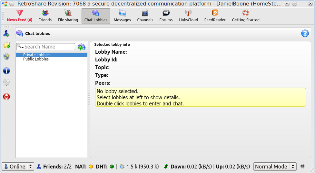
Task: Click the red Quit power icon
Action: click(x=6, y=97)
